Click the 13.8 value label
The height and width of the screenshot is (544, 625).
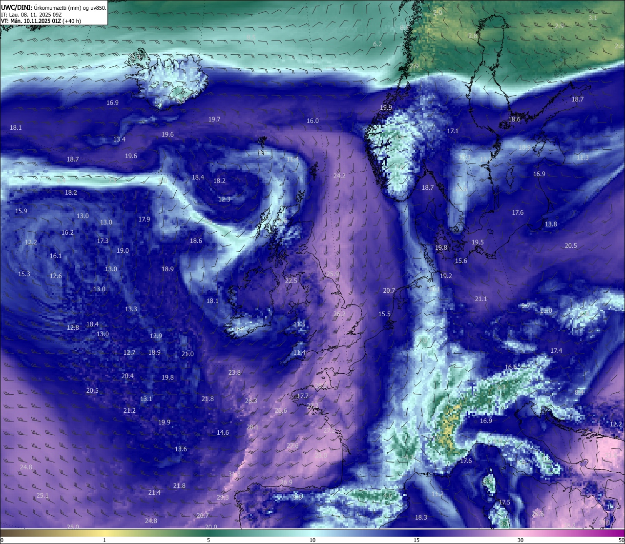point(551,224)
